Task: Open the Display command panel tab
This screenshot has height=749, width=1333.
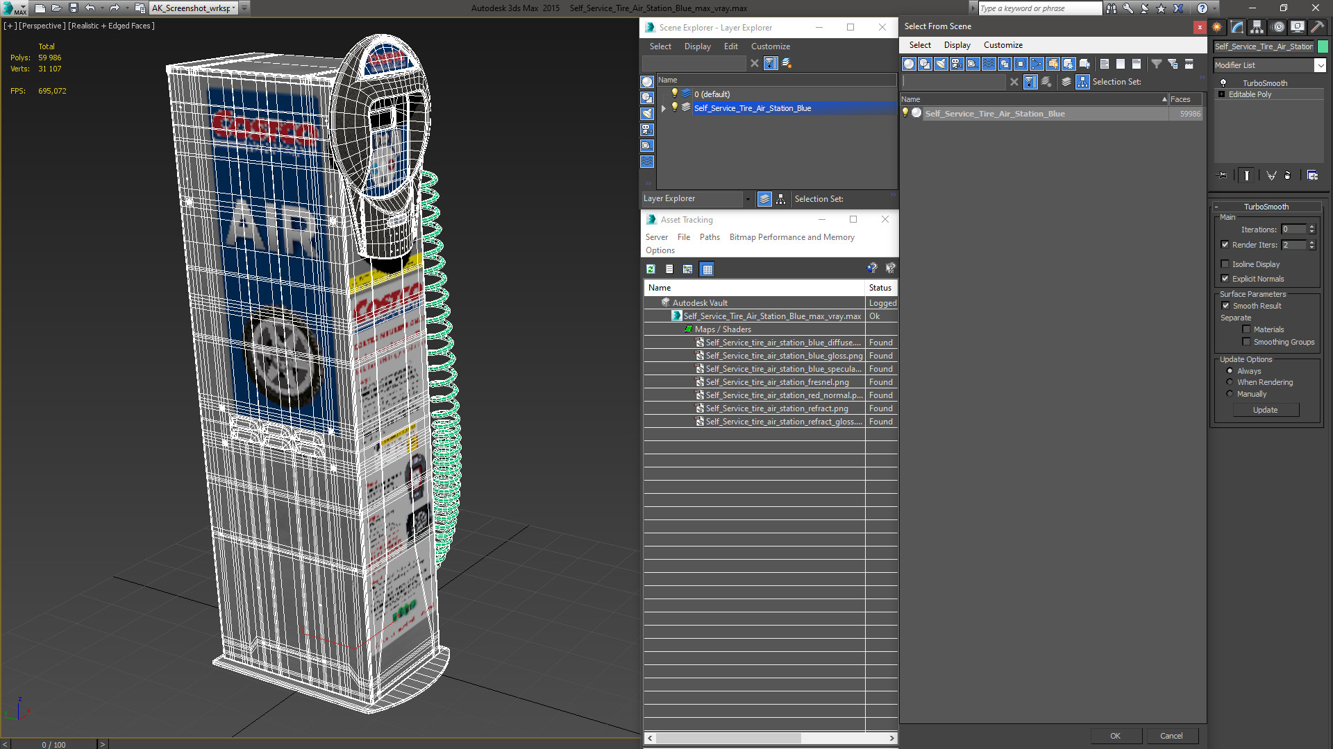Action: [x=1297, y=27]
